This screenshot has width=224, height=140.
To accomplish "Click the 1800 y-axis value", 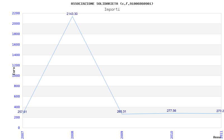I will pyautogui.click(x=16, y=34).
